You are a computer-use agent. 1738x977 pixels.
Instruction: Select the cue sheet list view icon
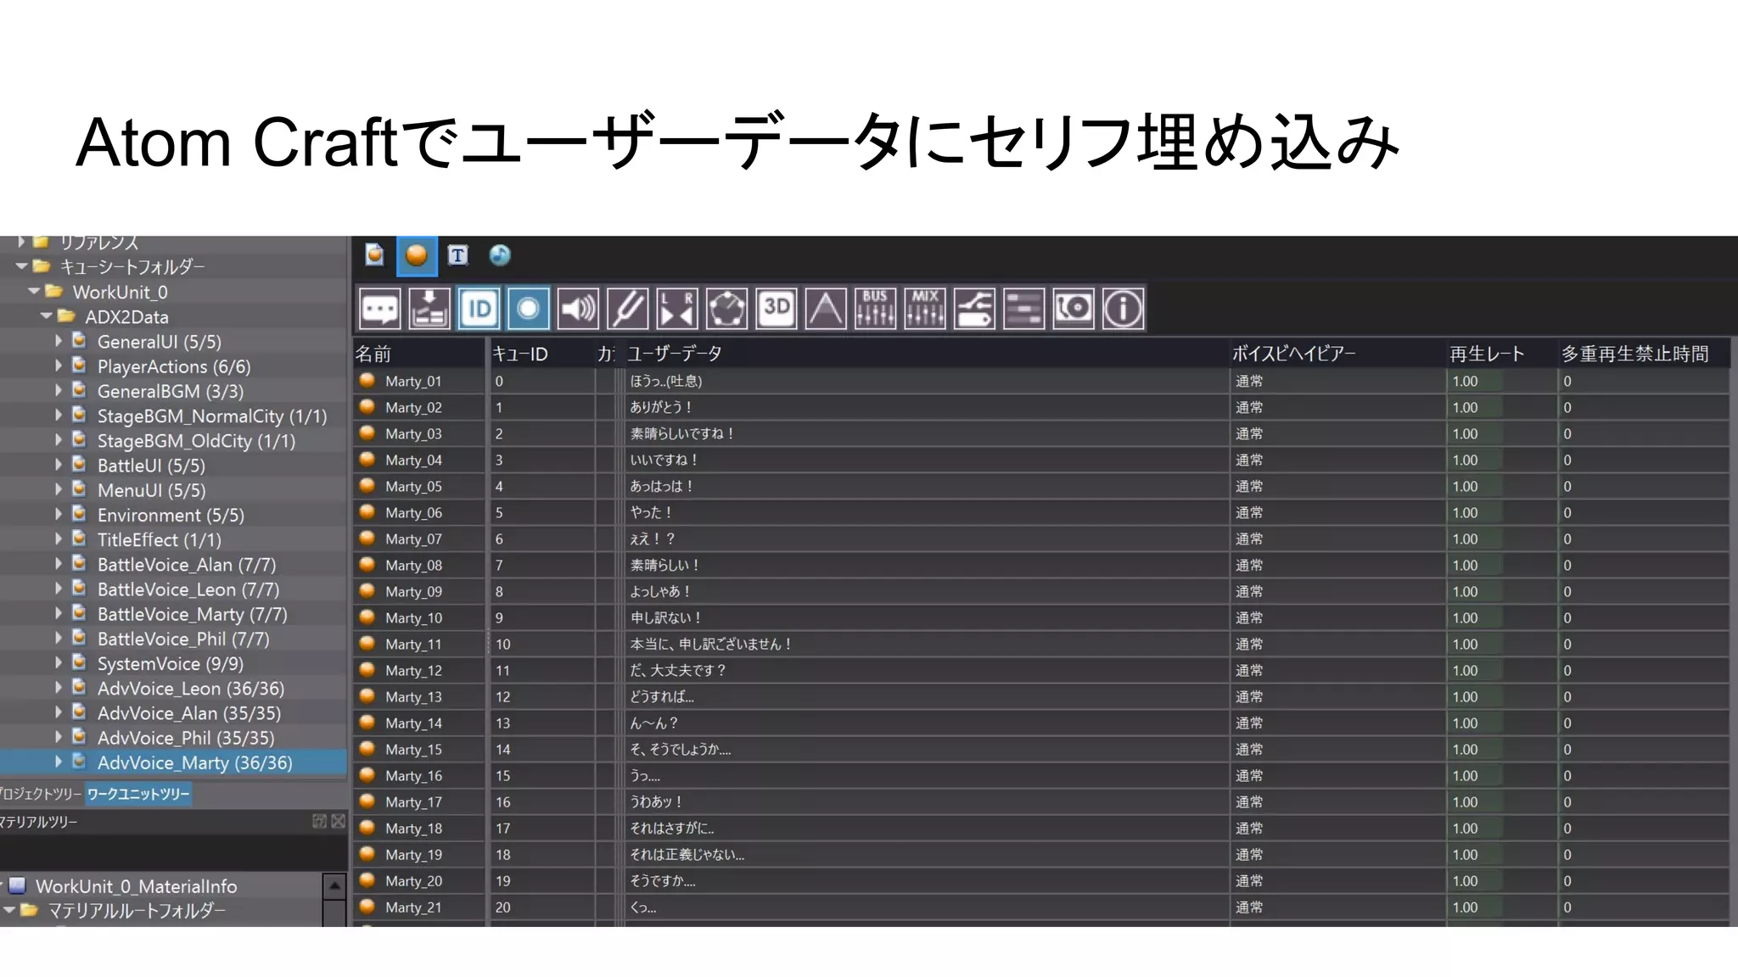tap(374, 255)
